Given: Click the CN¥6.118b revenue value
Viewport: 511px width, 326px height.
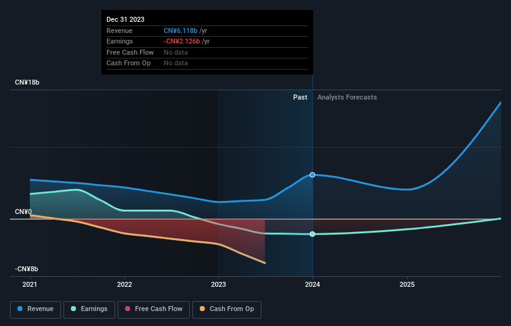Looking at the screenshot, I should 180,30.
